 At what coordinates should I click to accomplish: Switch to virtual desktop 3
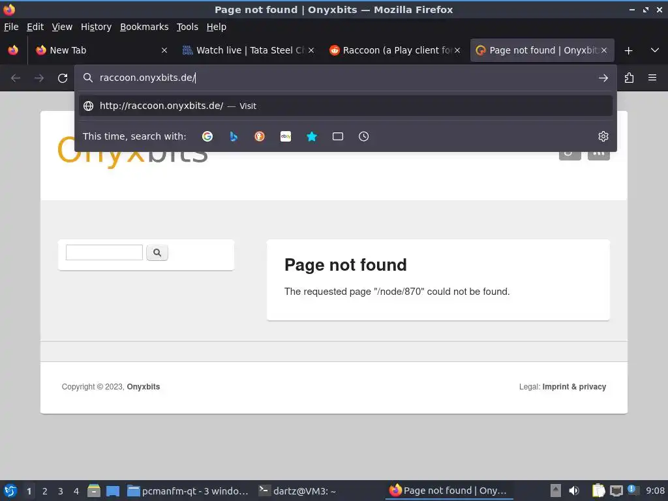61,491
